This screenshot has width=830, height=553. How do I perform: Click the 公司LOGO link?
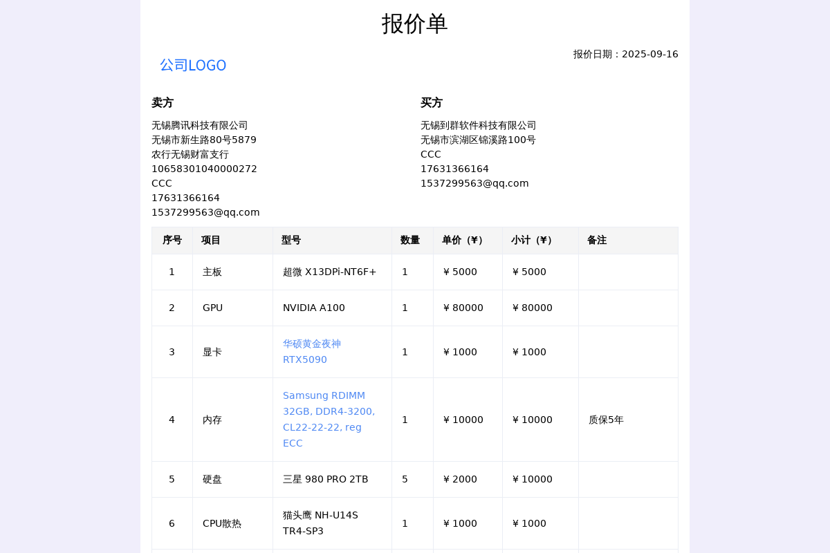click(x=193, y=66)
